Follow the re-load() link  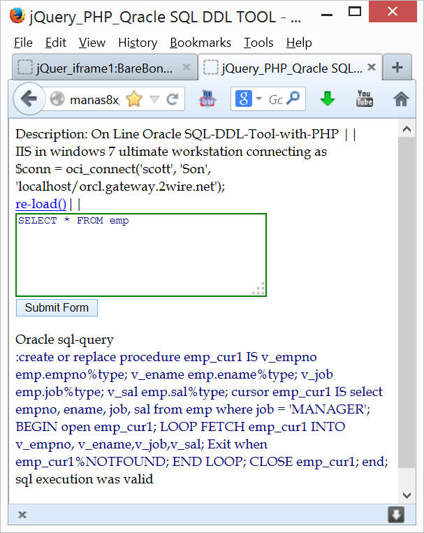click(x=41, y=204)
